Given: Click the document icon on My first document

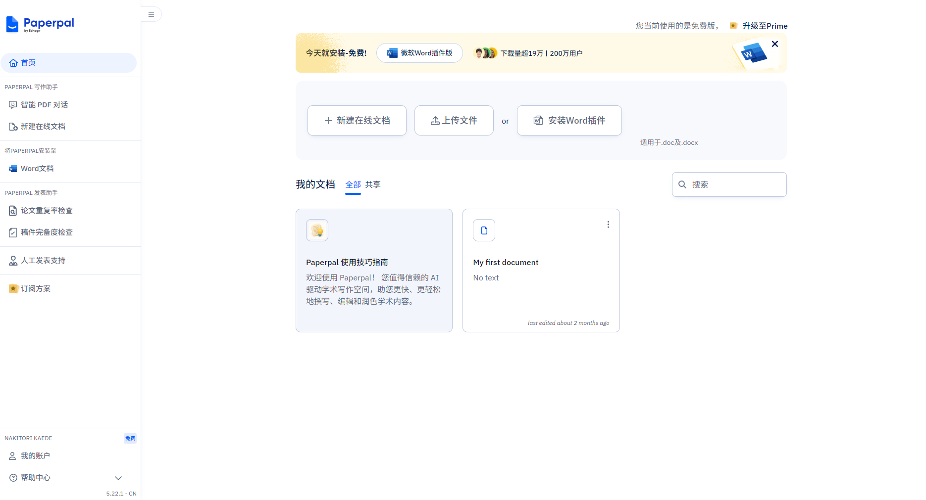Looking at the screenshot, I should [x=484, y=230].
